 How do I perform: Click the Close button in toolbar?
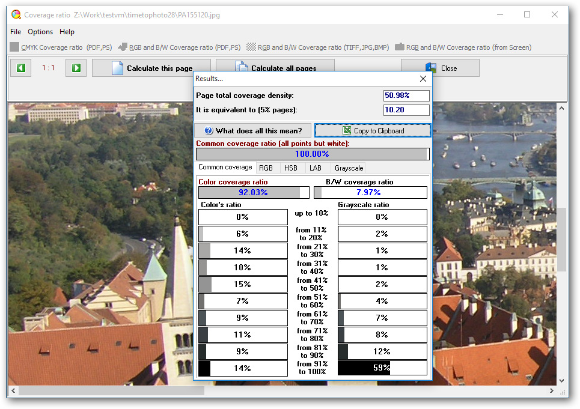[x=440, y=68]
